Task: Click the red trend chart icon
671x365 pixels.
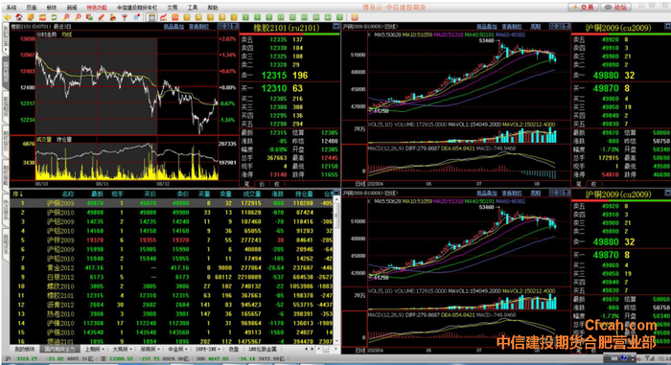Action: click(x=164, y=17)
